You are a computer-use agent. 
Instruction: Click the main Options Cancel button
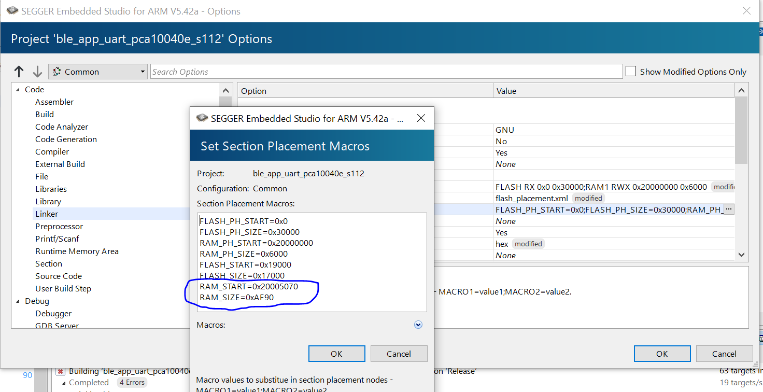[724, 354]
